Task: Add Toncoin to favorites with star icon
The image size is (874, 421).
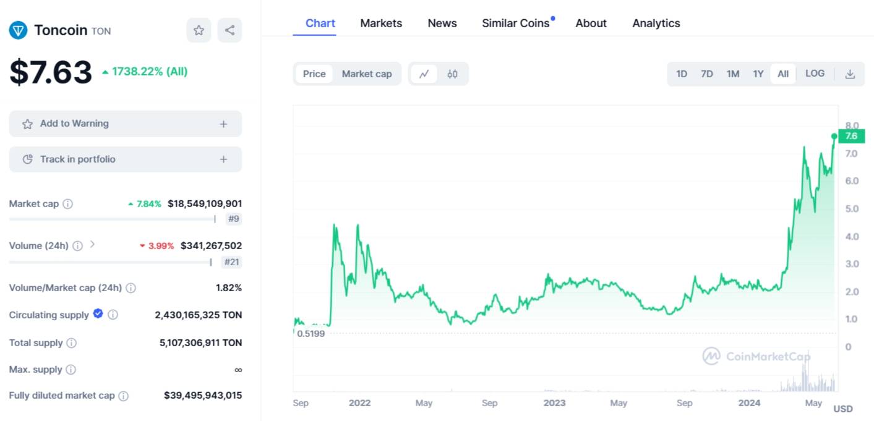Action: [x=199, y=30]
